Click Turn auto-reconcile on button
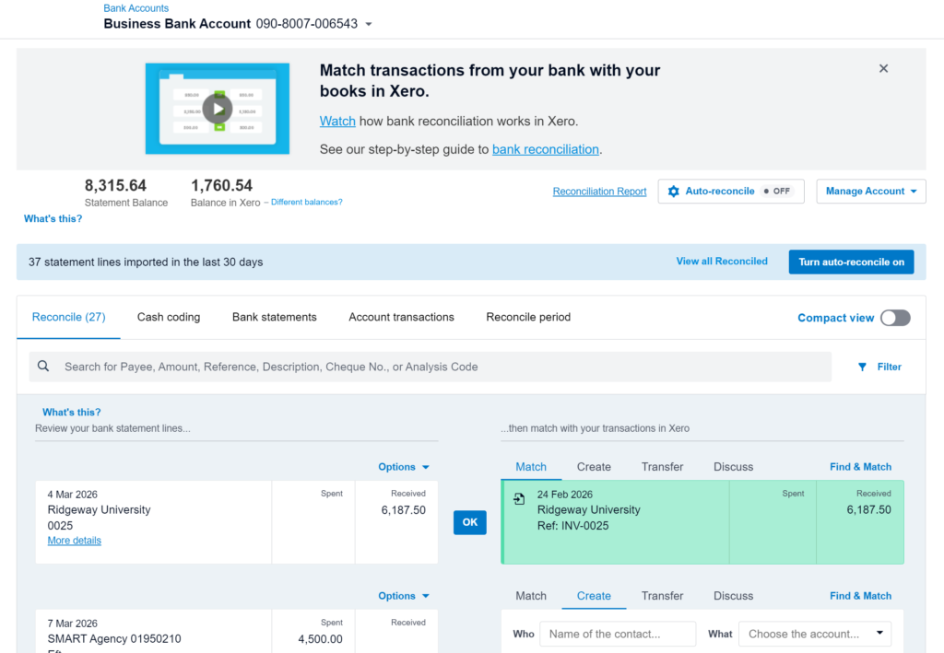This screenshot has width=944, height=653. point(851,262)
